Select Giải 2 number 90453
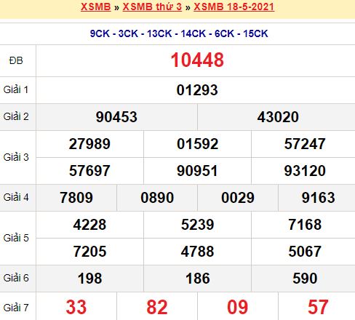 coord(116,117)
